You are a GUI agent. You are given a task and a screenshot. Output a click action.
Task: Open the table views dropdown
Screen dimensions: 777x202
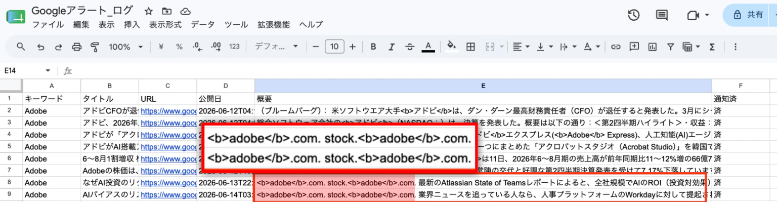point(691,47)
